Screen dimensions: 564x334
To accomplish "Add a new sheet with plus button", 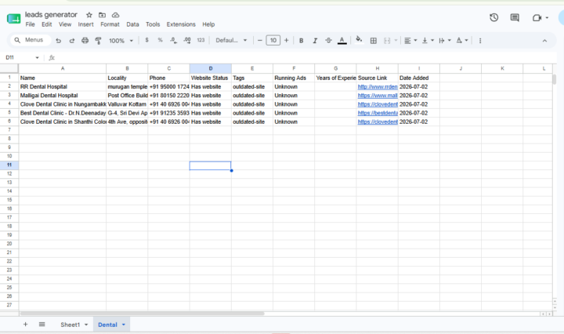I will tap(25, 325).
